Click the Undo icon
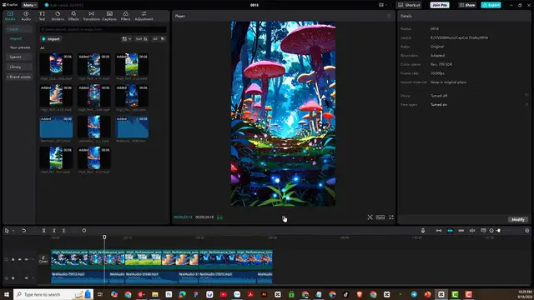Screen dimensions: 534x300 tap(23, 231)
